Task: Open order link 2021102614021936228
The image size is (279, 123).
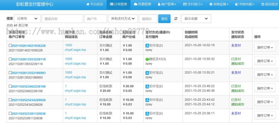Action: point(29,46)
